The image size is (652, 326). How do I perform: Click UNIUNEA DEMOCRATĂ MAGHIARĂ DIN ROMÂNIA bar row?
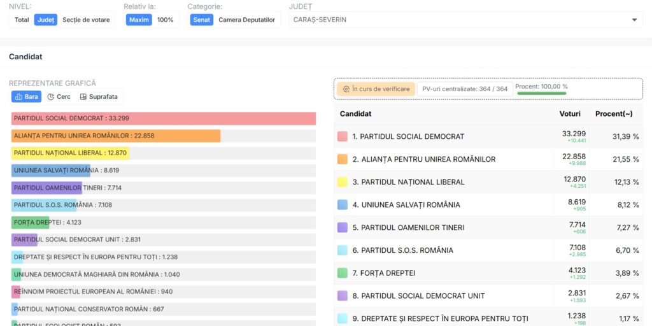[164, 274]
